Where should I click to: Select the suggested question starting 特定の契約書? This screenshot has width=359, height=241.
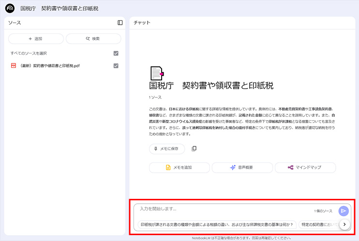(x=319, y=225)
